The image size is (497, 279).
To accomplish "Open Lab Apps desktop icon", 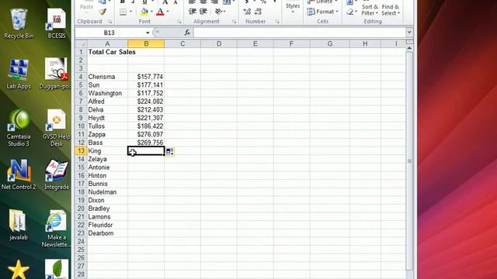I will [19, 74].
